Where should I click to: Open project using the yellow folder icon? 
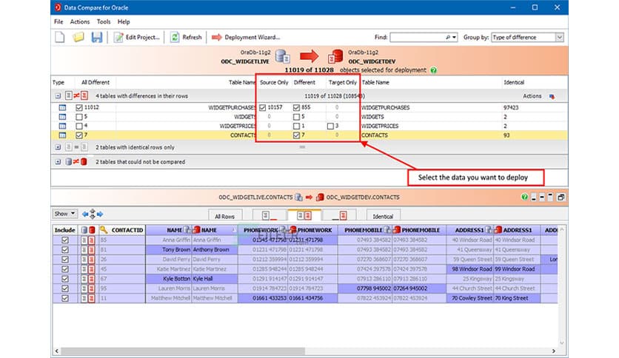78,37
